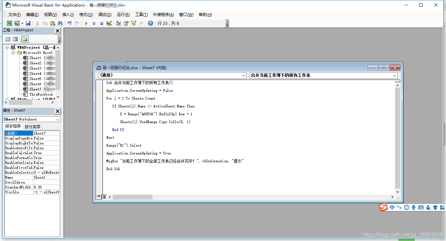Toggle Design Mode icon
446x241 pixels.
[x=109, y=23]
